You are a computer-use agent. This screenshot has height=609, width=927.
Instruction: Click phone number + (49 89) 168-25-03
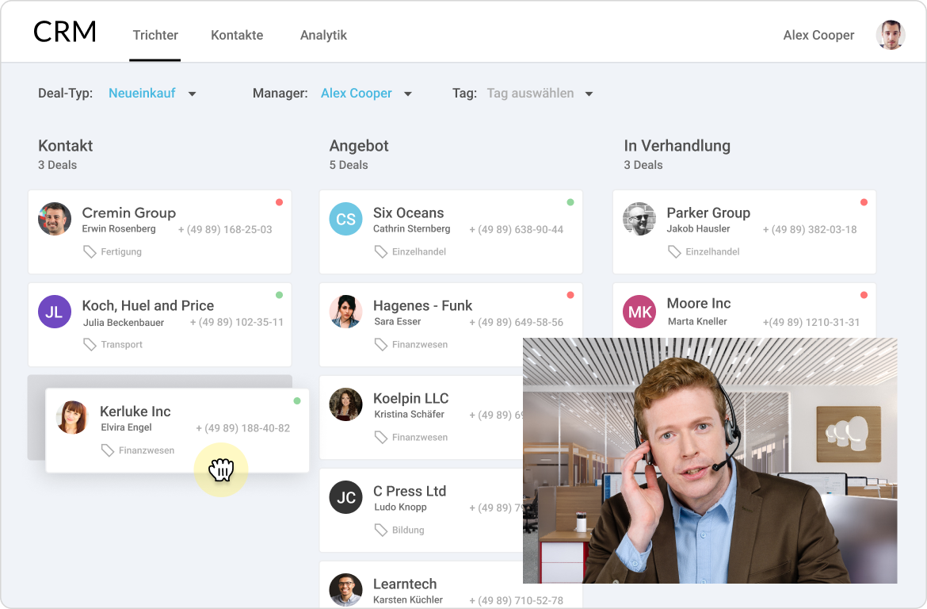(x=225, y=230)
